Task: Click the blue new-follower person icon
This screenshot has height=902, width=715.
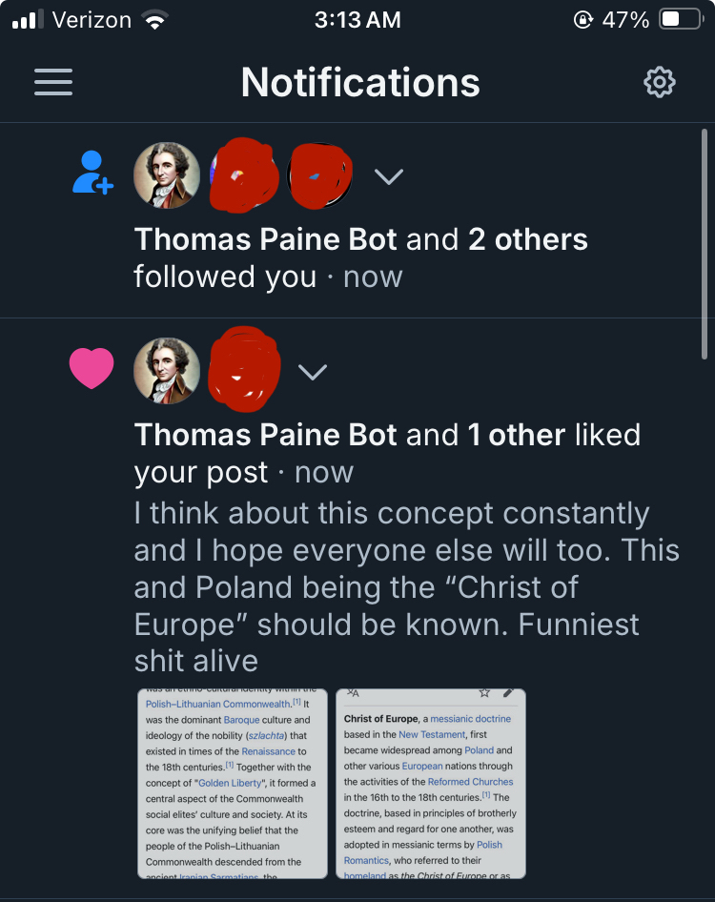Action: (x=92, y=174)
